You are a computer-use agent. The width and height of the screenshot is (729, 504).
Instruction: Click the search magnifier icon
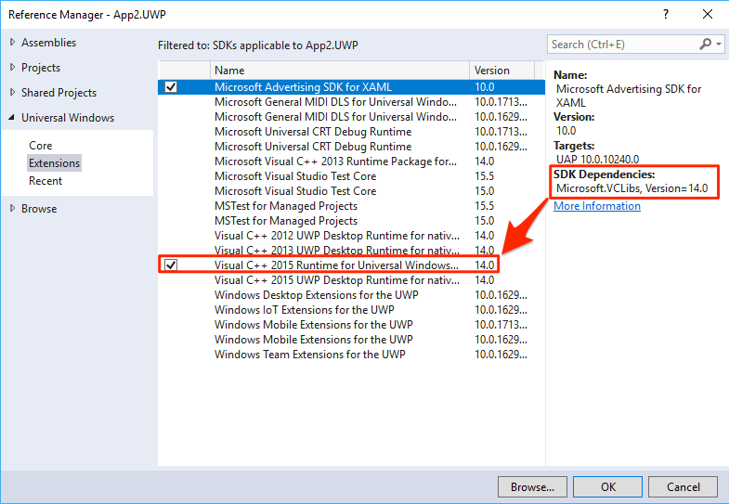705,45
